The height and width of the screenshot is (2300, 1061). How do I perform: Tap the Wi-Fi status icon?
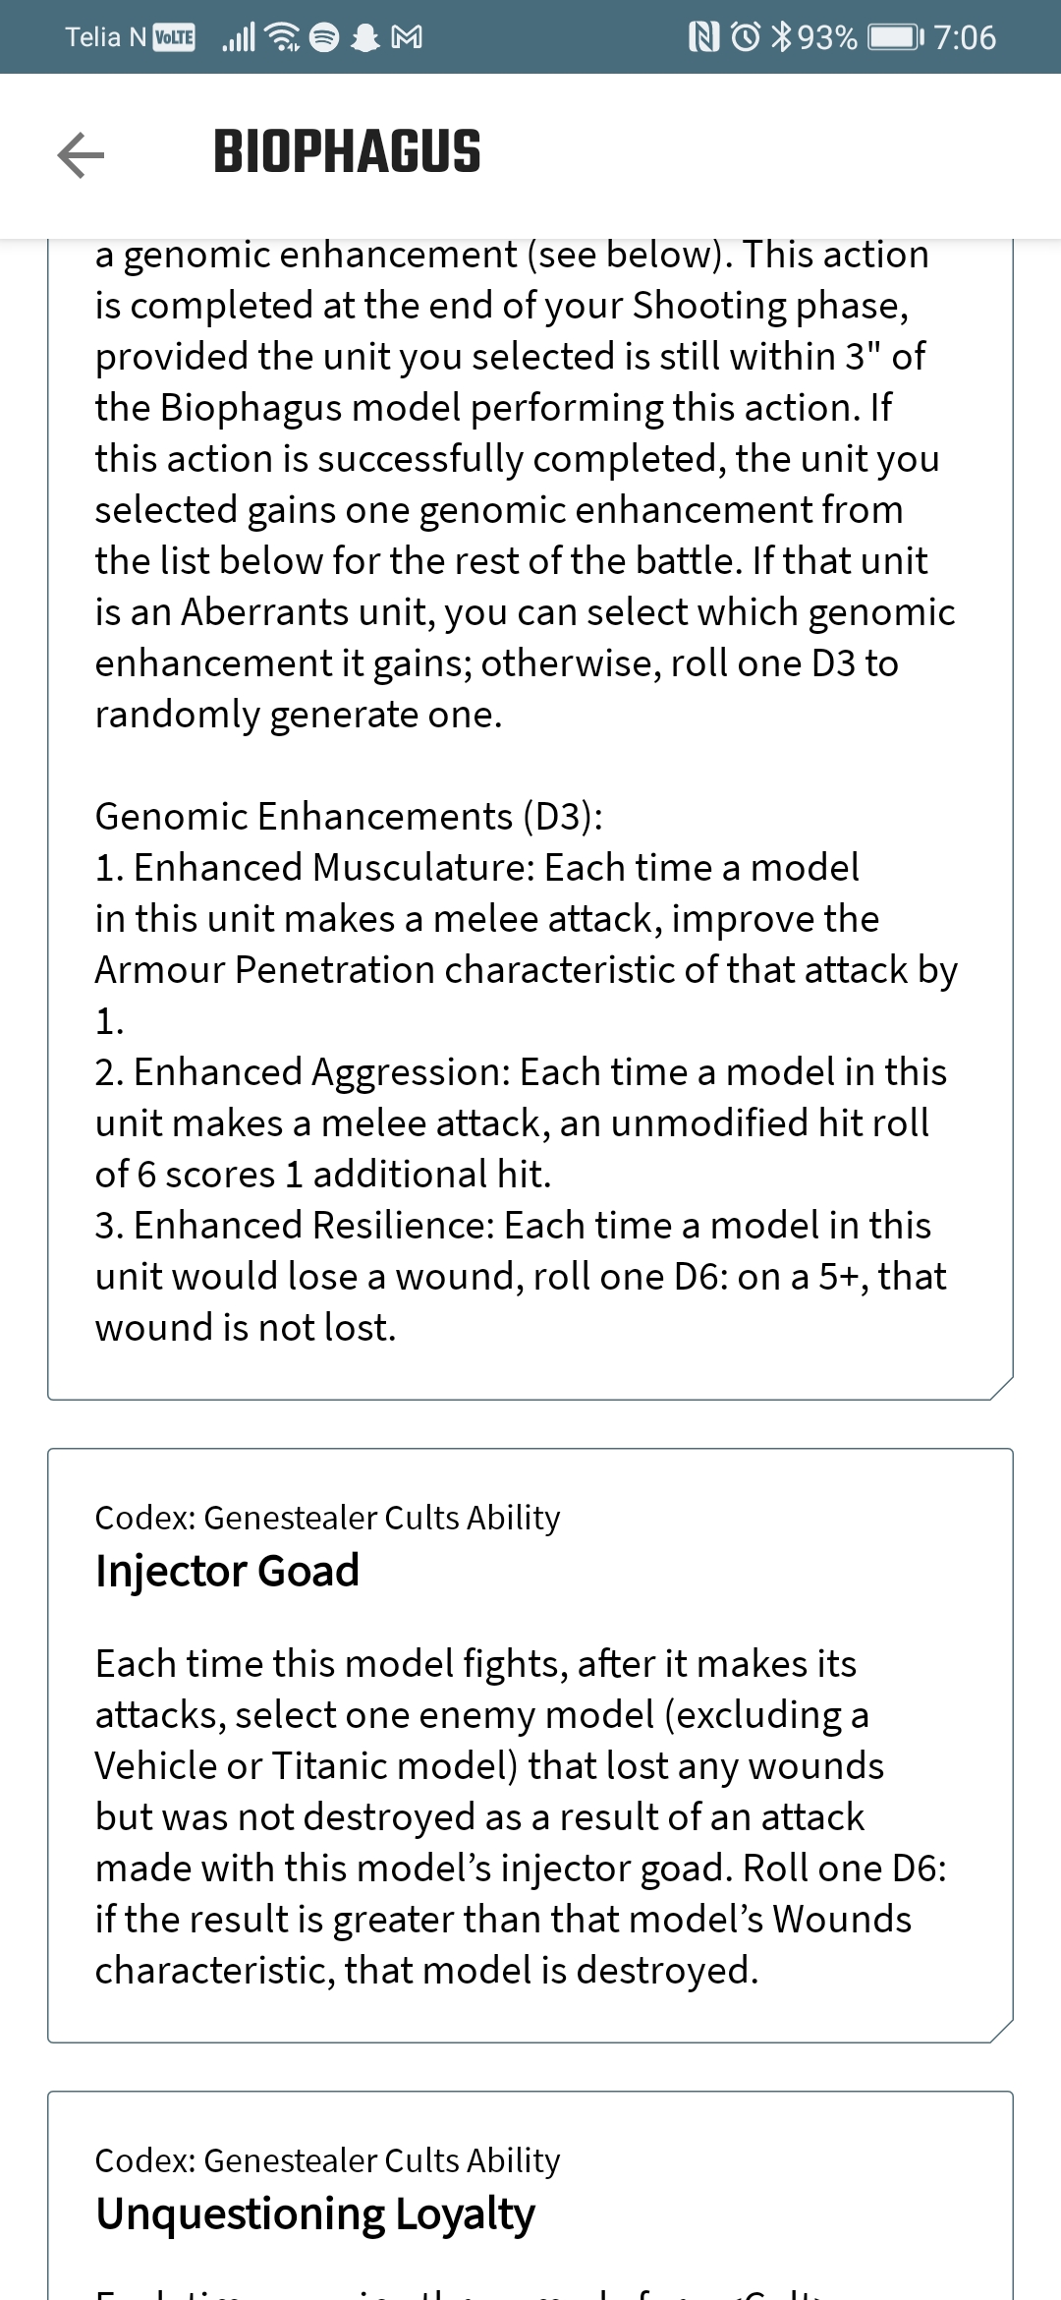(285, 37)
